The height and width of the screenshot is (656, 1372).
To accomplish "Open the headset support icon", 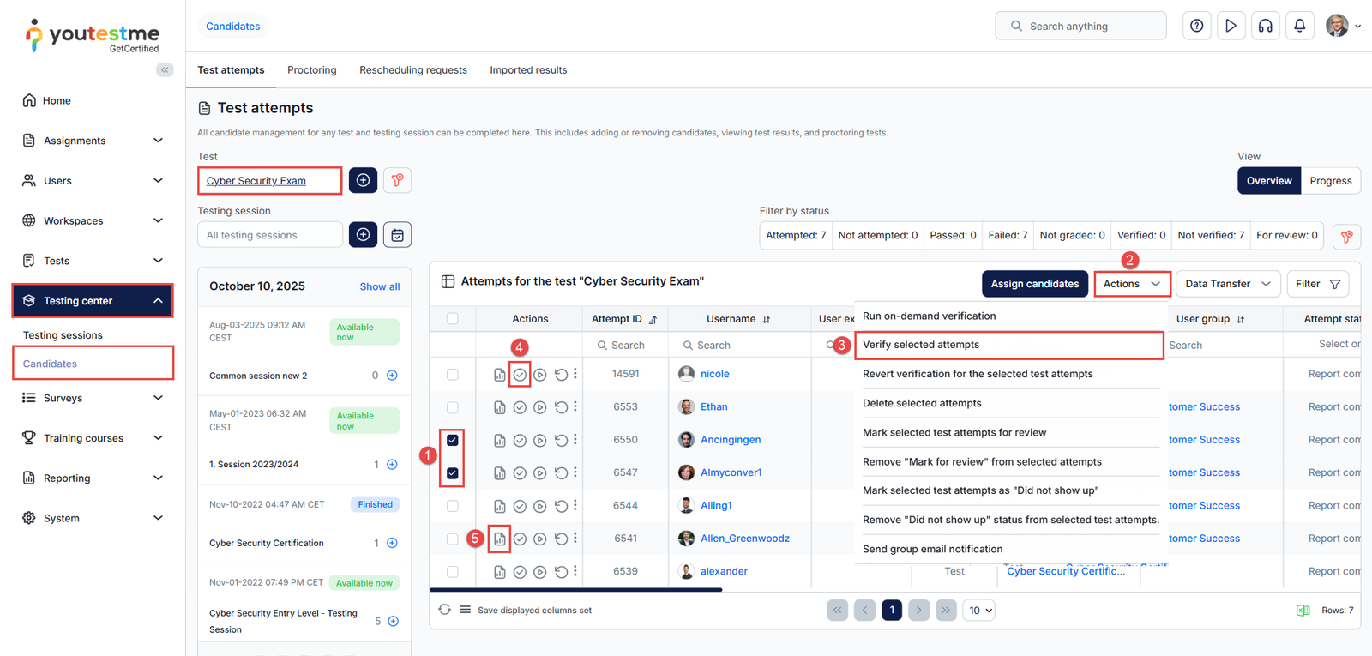I will [1265, 26].
